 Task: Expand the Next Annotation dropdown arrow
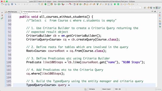pyautogui.click(x=123, y=4)
